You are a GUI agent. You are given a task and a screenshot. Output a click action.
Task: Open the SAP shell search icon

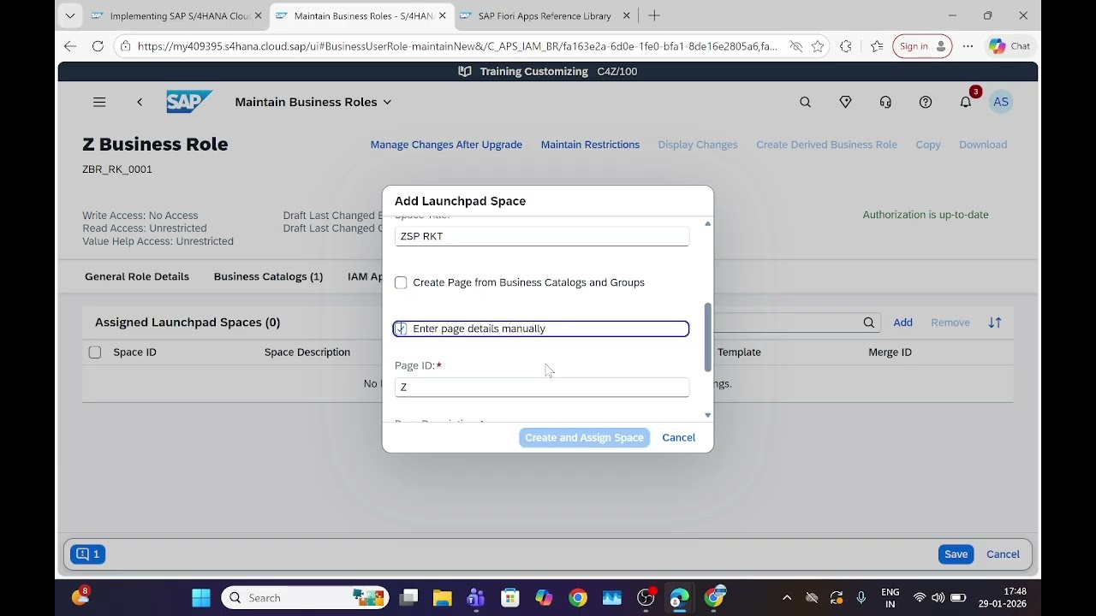pos(805,102)
